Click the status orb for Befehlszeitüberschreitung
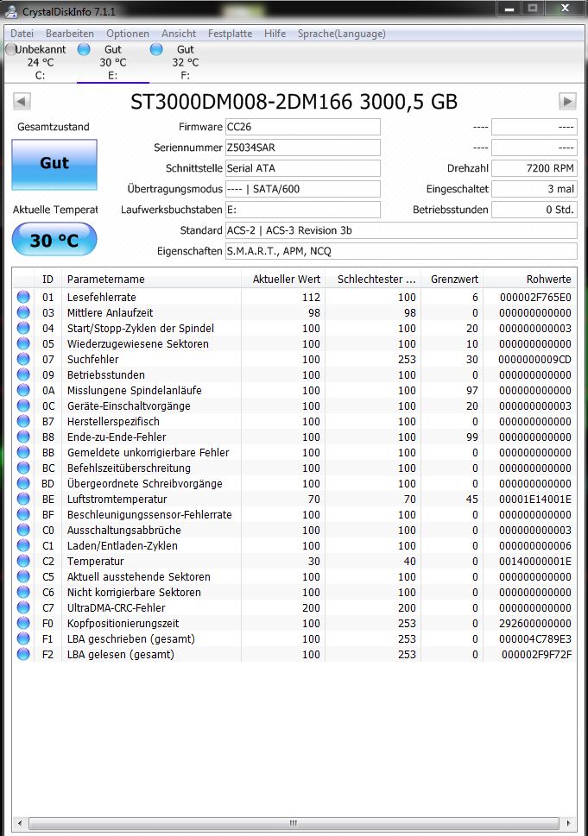The width and height of the screenshot is (588, 836). (x=23, y=468)
